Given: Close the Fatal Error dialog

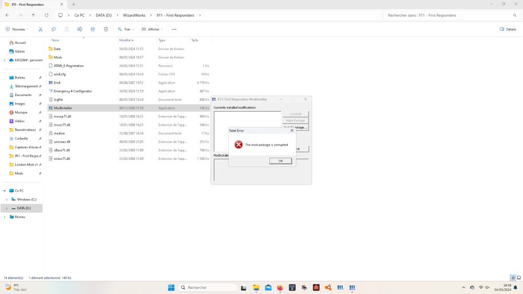Looking at the screenshot, I should (x=292, y=131).
